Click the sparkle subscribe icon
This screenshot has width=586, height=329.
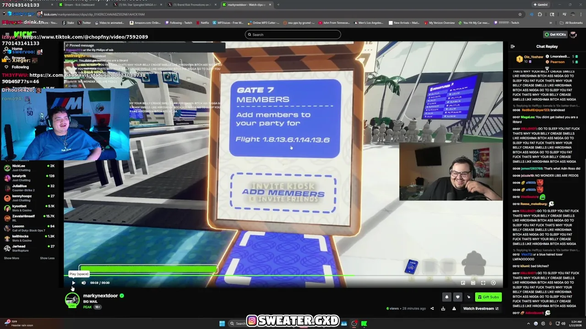click(x=468, y=297)
